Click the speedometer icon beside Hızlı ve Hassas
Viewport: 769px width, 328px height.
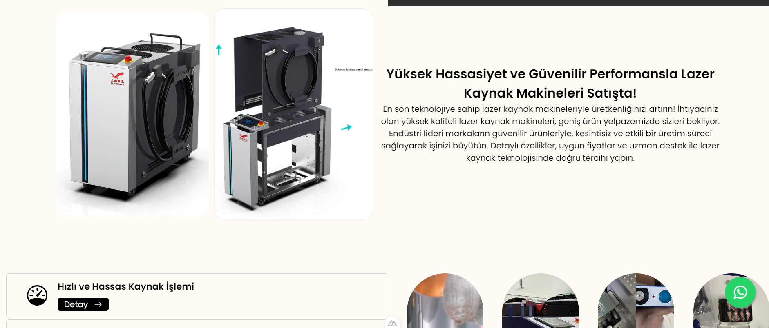(37, 295)
